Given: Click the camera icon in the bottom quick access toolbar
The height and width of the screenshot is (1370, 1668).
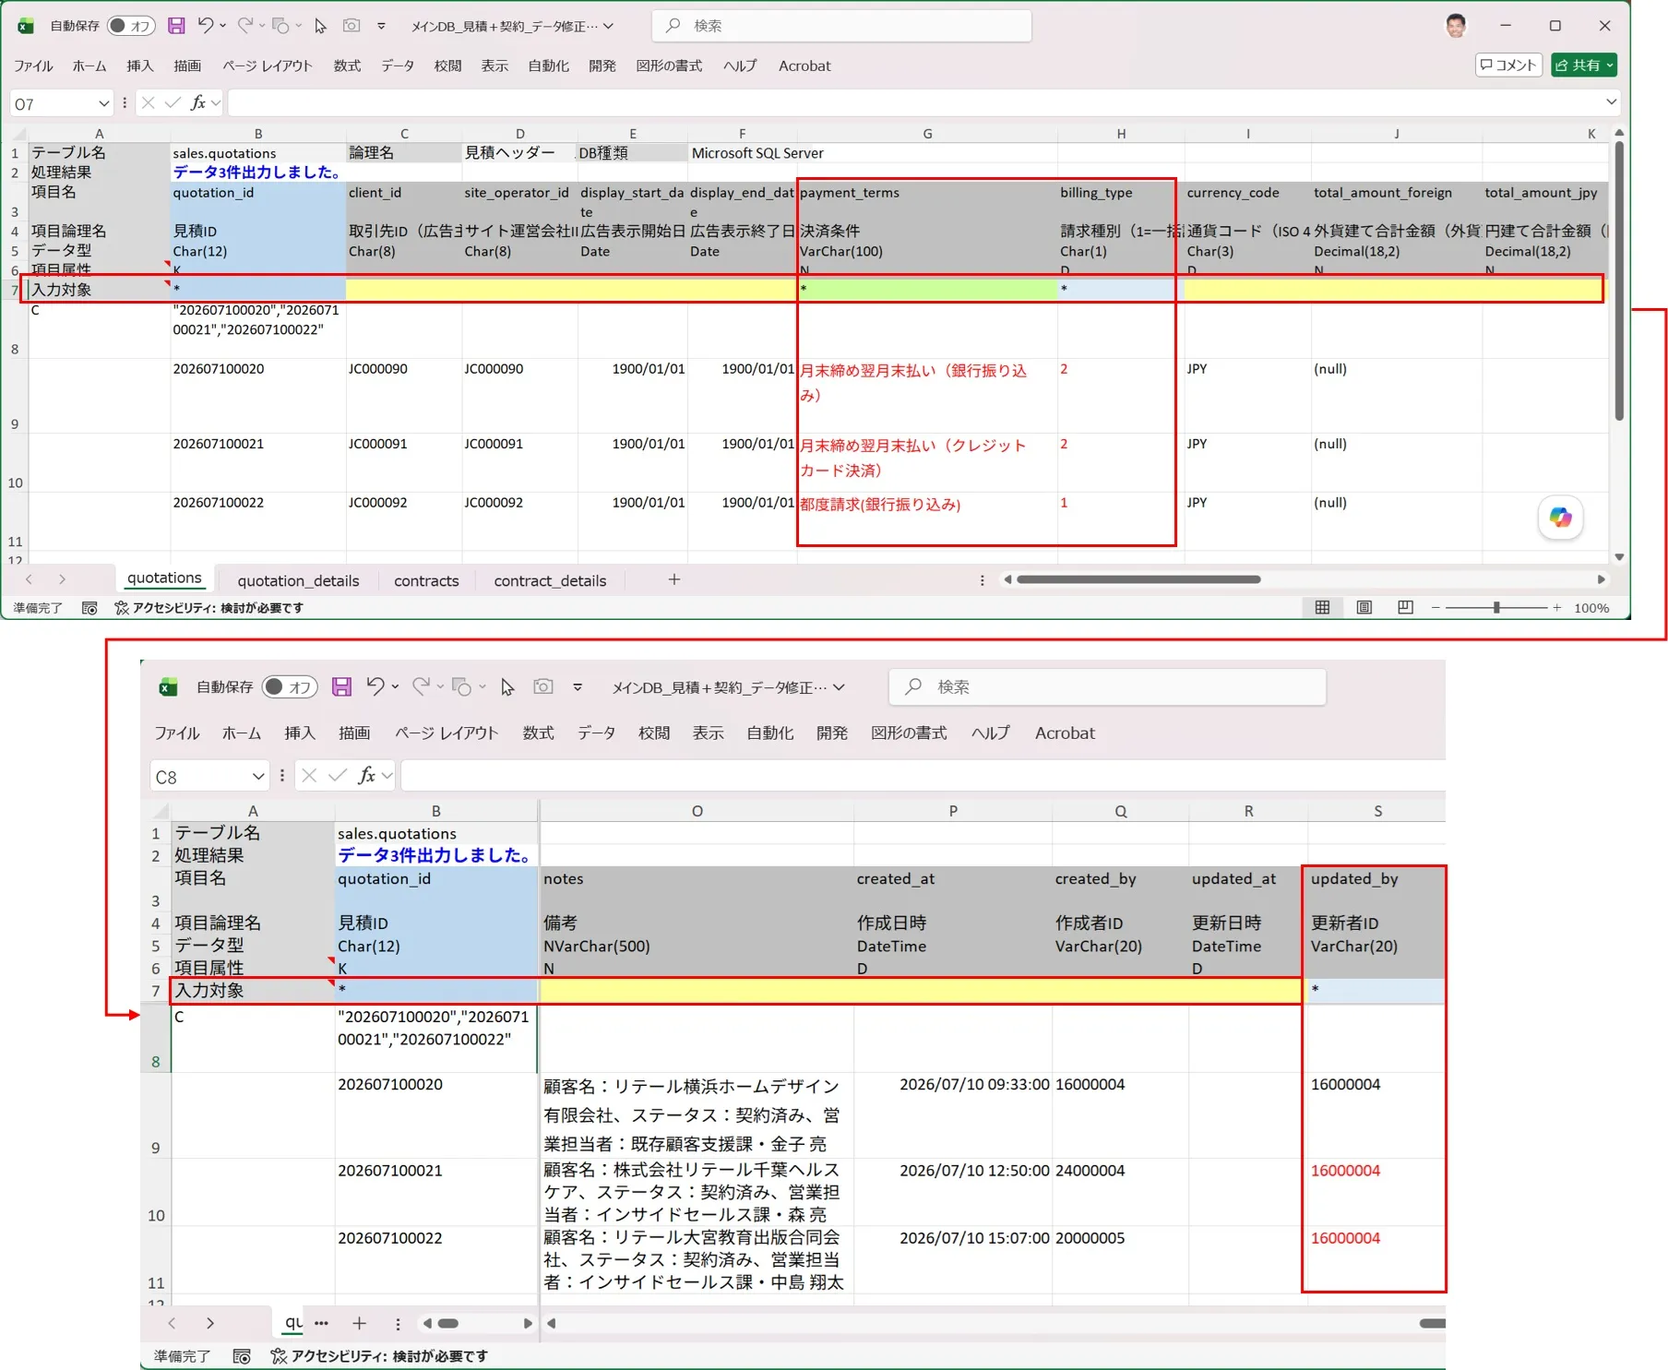Looking at the screenshot, I should (543, 686).
